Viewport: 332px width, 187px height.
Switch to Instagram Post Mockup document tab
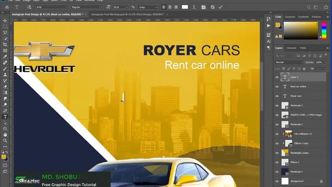(128, 15)
